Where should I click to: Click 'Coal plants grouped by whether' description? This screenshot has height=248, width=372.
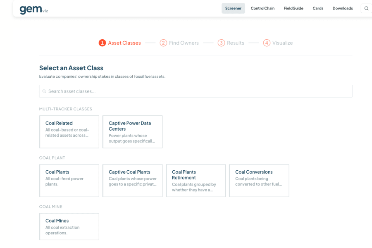[194, 187]
